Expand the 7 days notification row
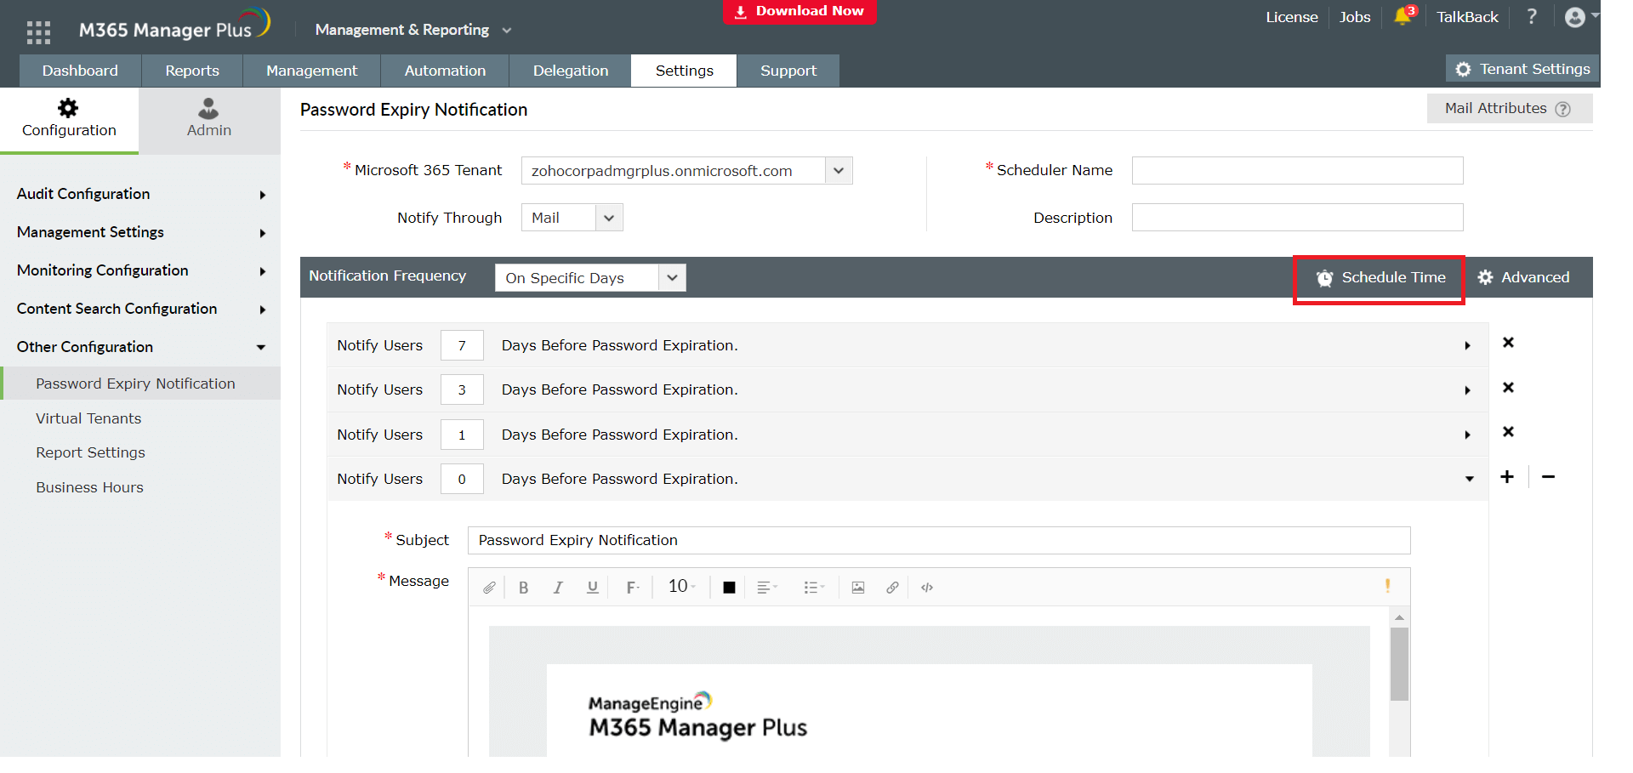Screen dimensions: 1633x773 [1468, 346]
